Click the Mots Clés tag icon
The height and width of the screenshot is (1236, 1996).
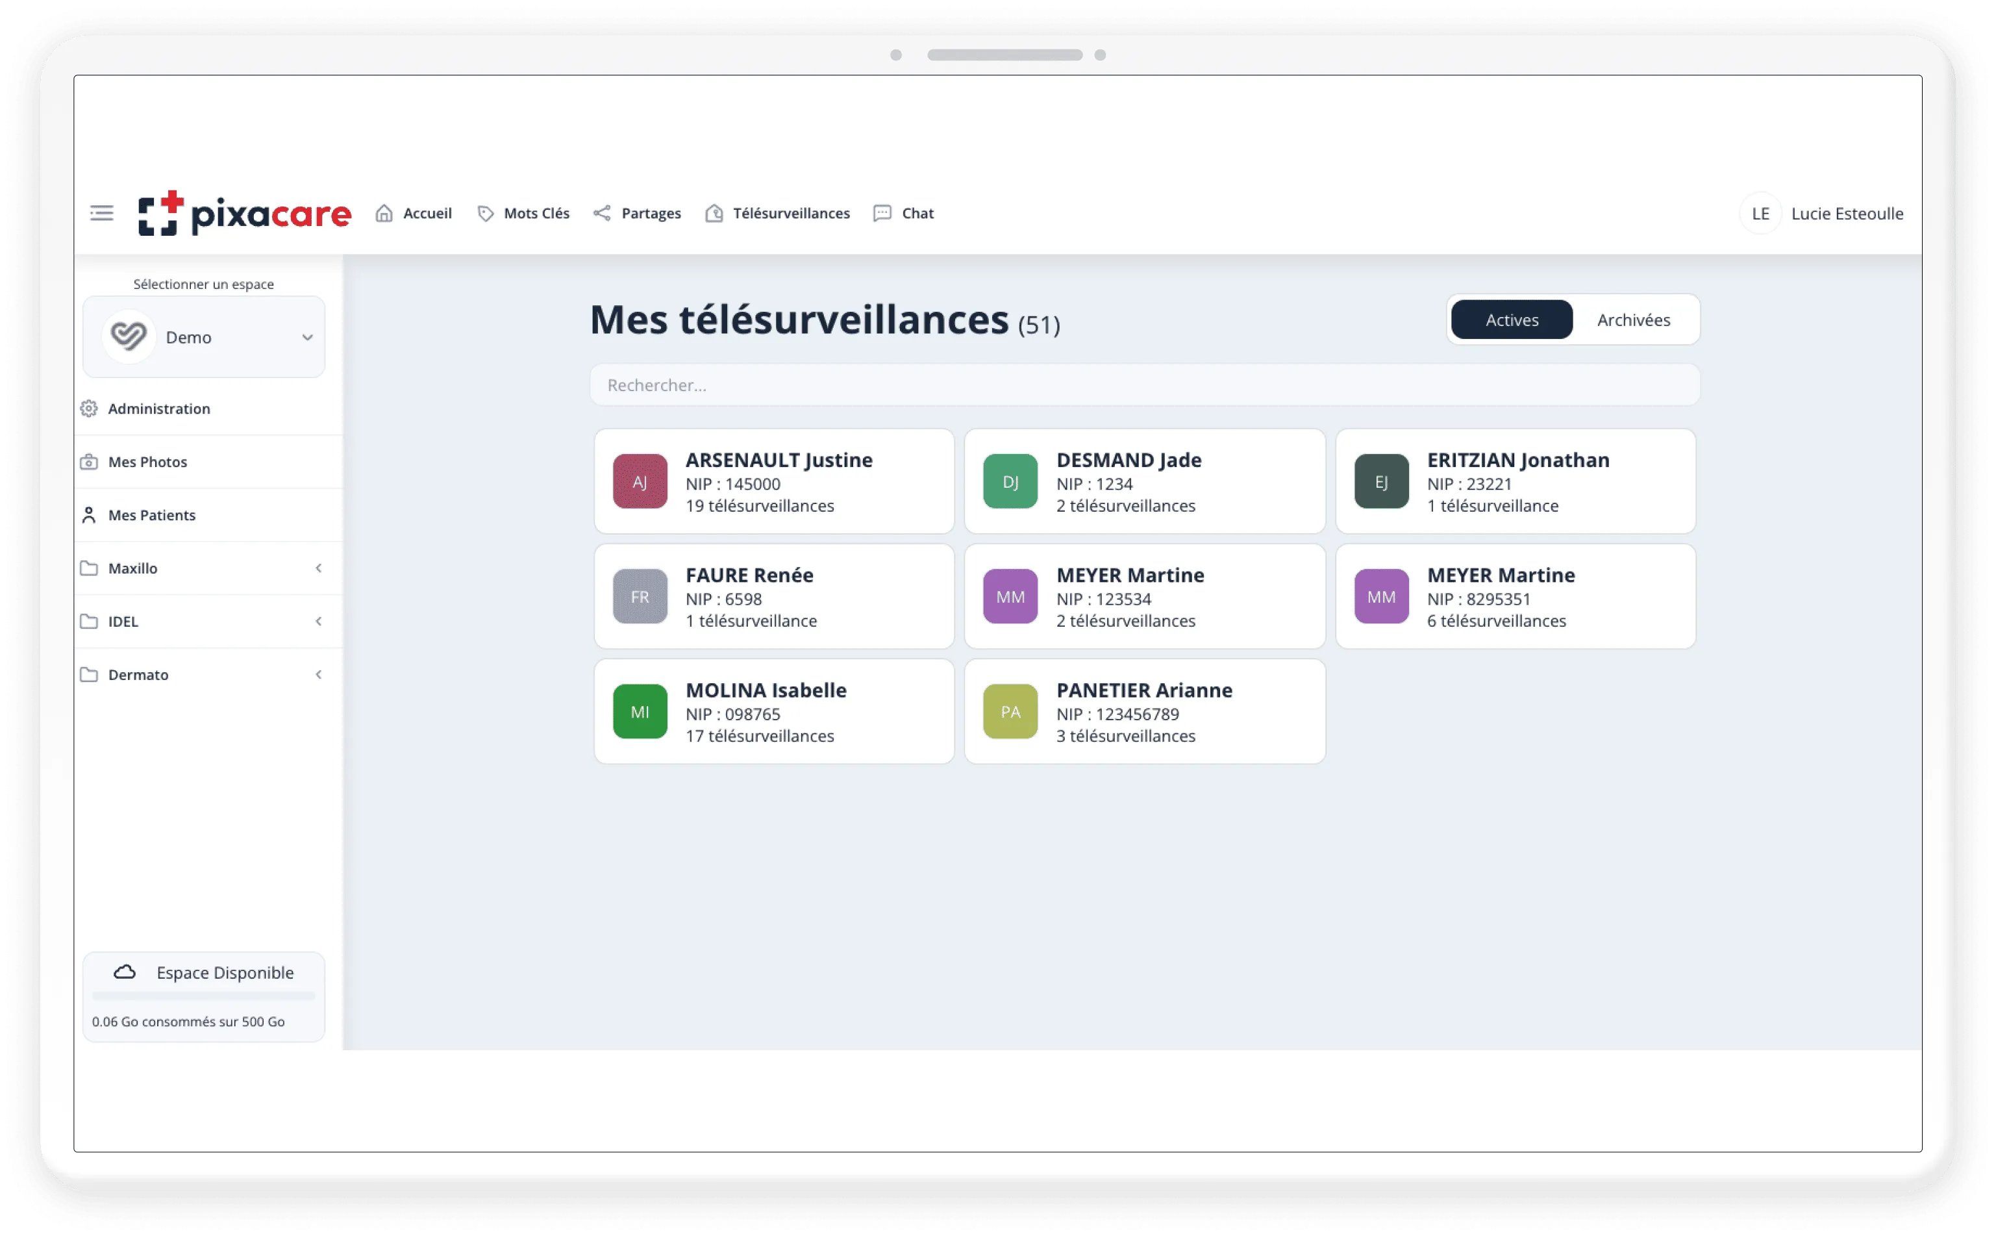click(x=485, y=213)
